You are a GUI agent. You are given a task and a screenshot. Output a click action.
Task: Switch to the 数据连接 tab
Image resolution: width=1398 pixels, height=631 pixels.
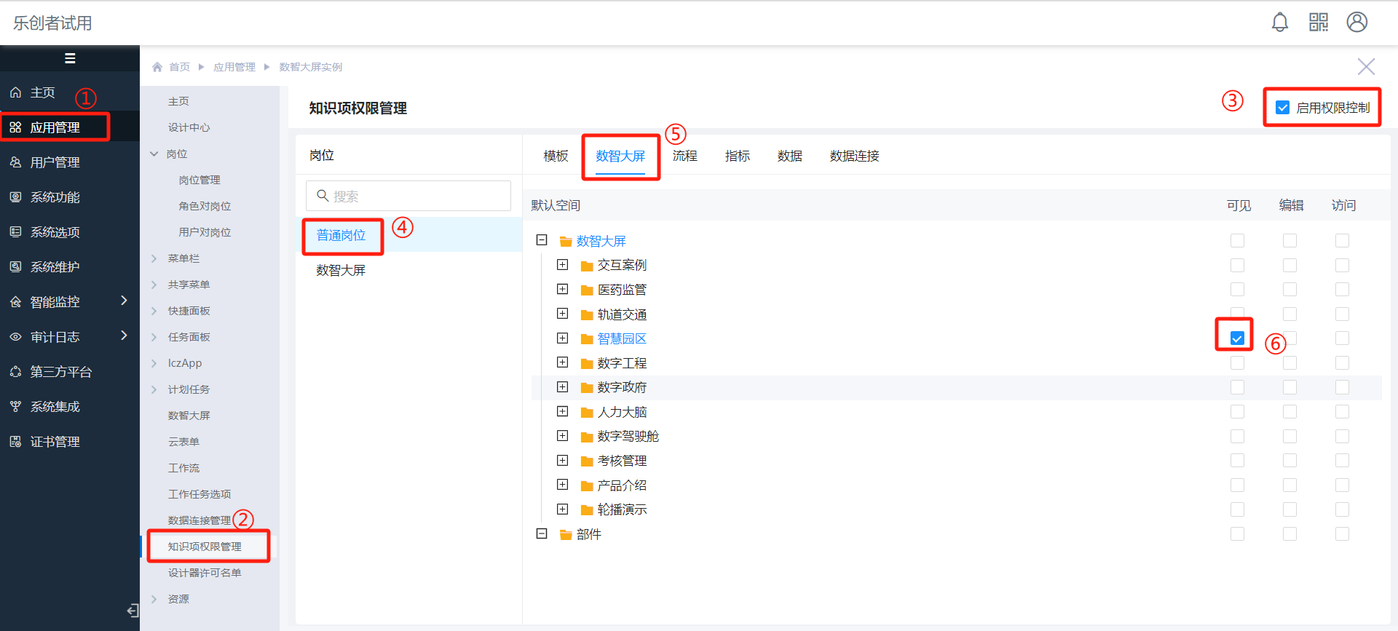pos(854,156)
